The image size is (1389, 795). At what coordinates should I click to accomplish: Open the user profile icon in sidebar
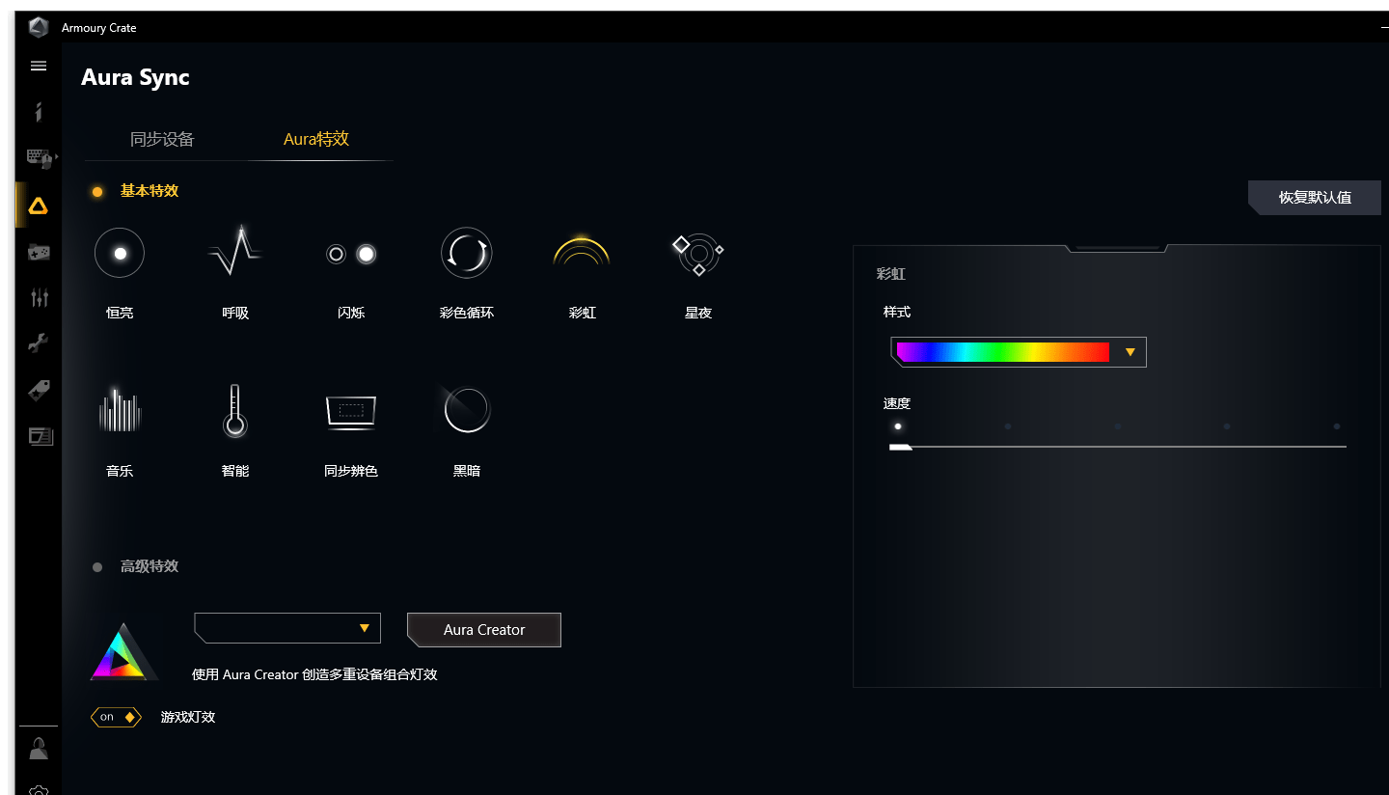point(39,749)
